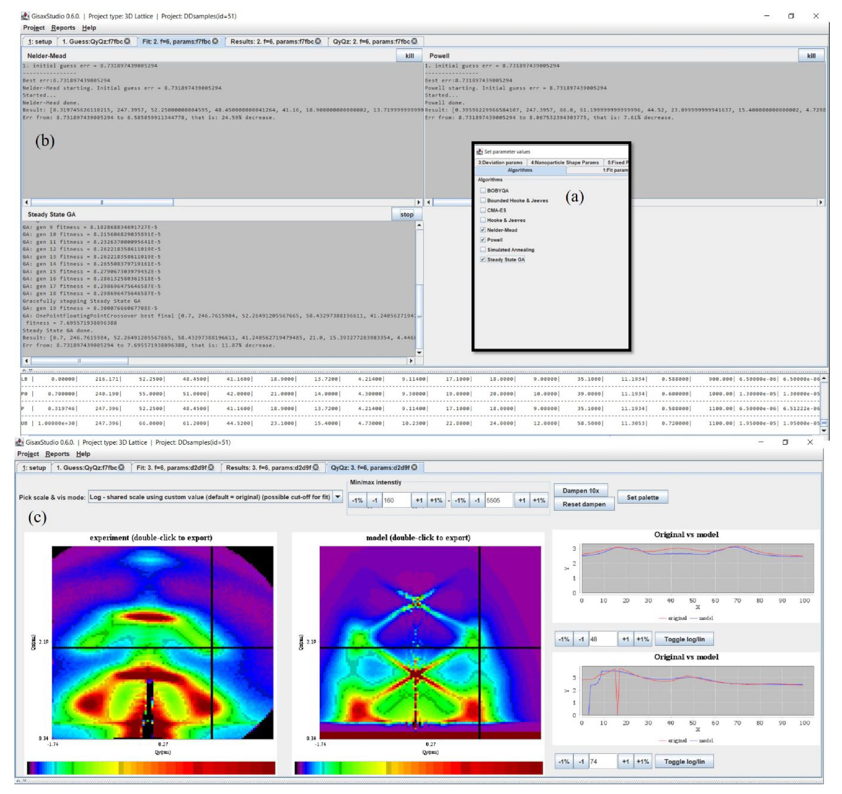The width and height of the screenshot is (842, 794).
Task: Click the experiment QyQz image
Action: pos(163,642)
